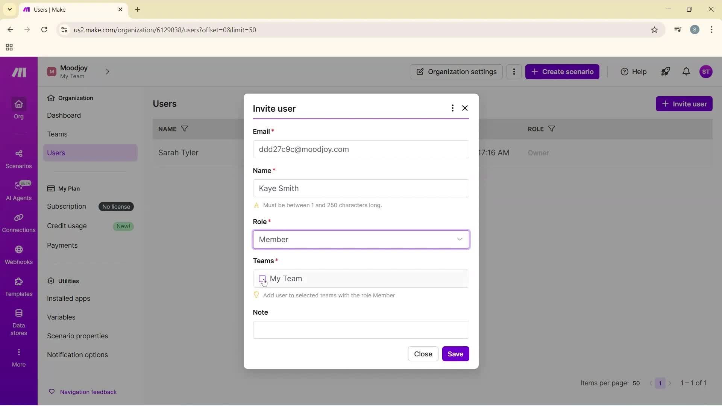
Task: Toggle the filter on the Role column
Action: (552, 129)
